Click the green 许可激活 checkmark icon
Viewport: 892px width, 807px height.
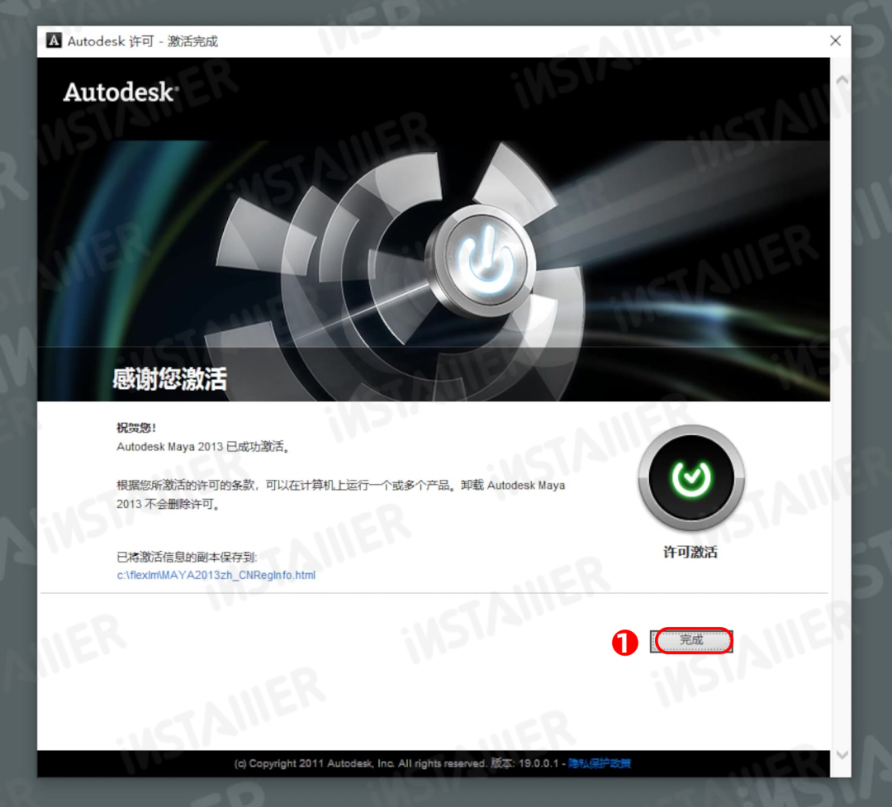[x=690, y=478]
